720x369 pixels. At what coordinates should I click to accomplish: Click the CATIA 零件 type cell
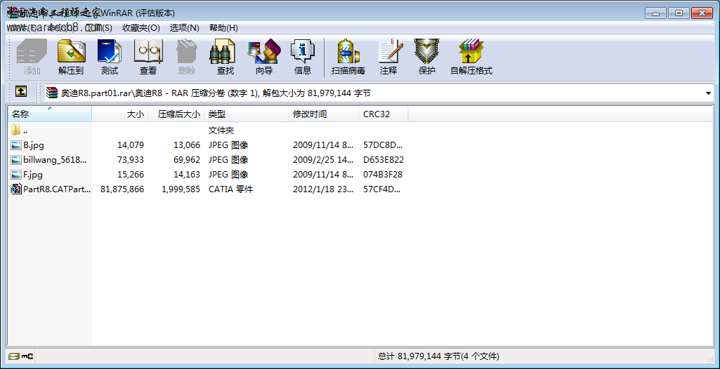231,189
